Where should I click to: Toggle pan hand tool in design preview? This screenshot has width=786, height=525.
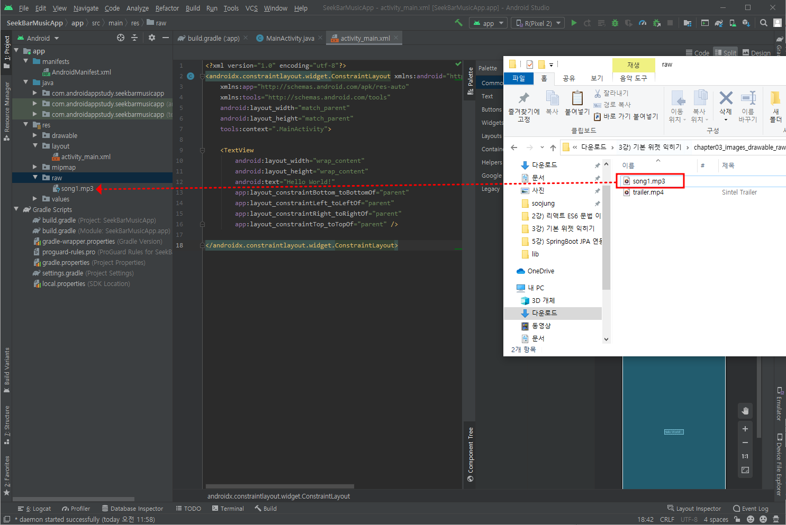click(745, 411)
